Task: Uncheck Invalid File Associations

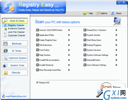Action: (x=37, y=60)
